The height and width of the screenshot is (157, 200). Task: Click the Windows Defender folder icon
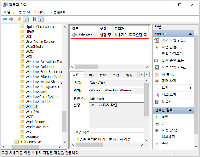point(22,66)
